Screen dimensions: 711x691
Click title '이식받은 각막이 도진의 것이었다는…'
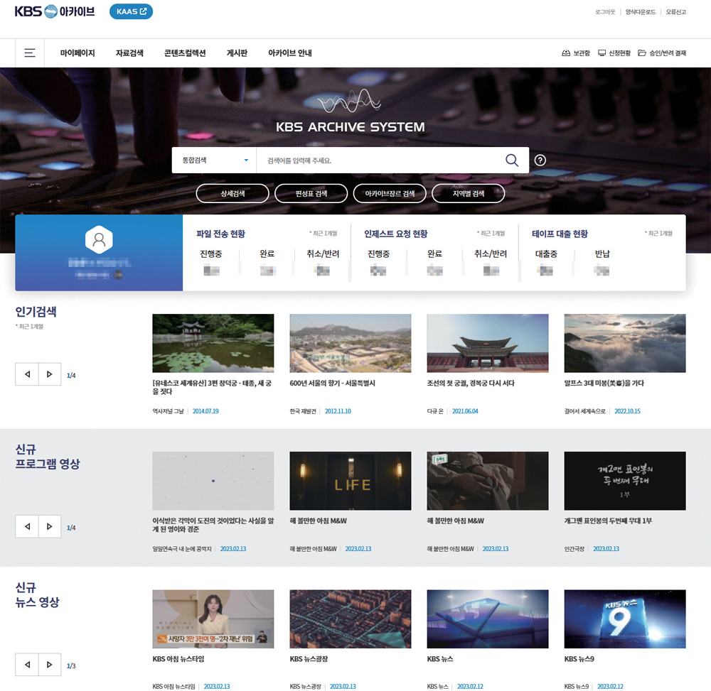[x=213, y=525]
